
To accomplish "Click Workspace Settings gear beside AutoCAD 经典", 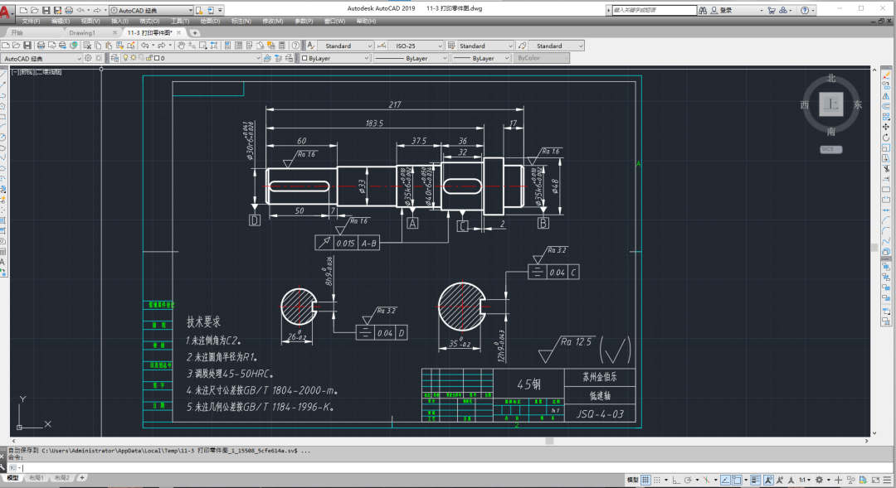I will [x=88, y=58].
